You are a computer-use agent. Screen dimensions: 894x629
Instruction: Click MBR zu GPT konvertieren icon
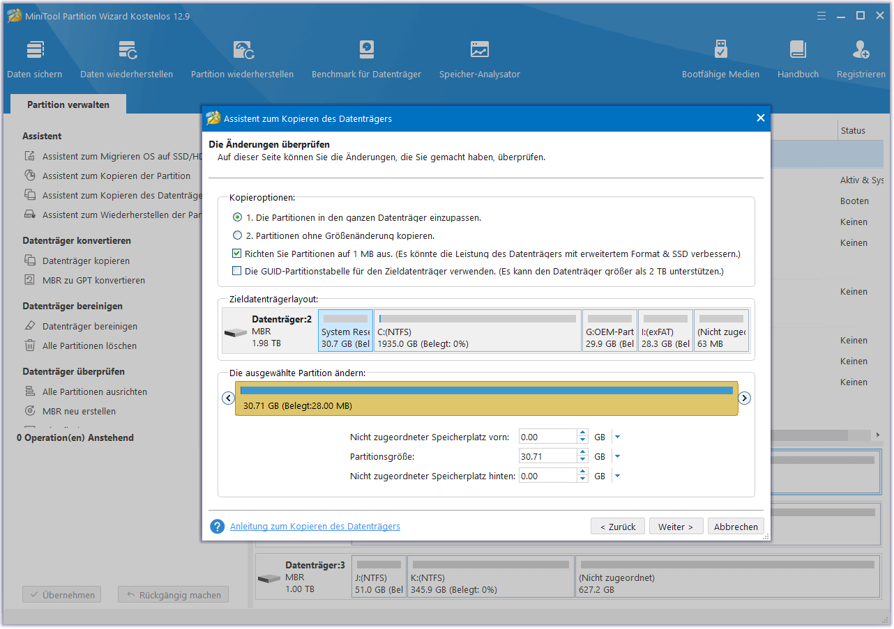click(30, 281)
